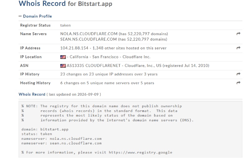Screen dimensions: 249x159
Task: Click 'domain: bitstart.app' line in record
Action: point(45,129)
